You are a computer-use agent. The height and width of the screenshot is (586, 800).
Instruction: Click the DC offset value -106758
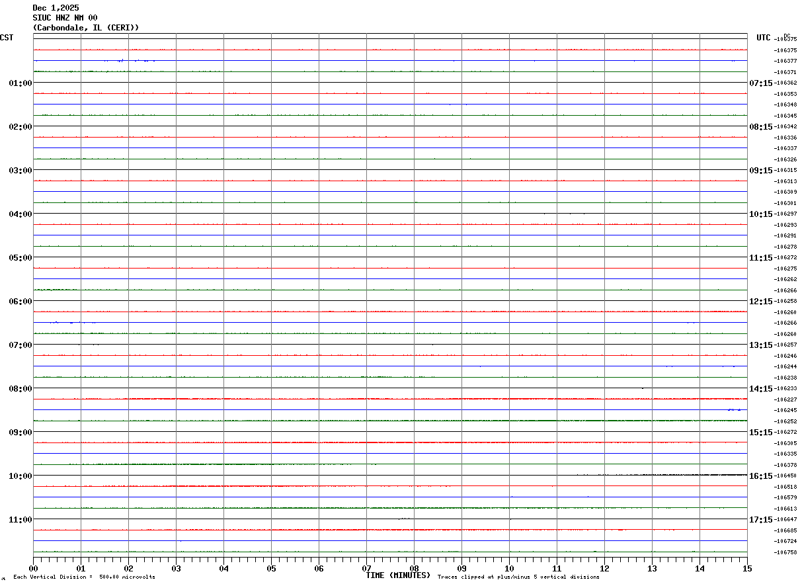pyautogui.click(x=785, y=552)
